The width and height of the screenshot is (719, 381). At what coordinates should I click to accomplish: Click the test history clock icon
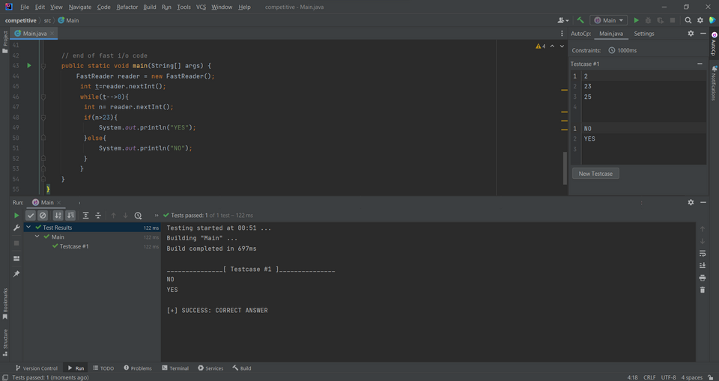click(138, 216)
